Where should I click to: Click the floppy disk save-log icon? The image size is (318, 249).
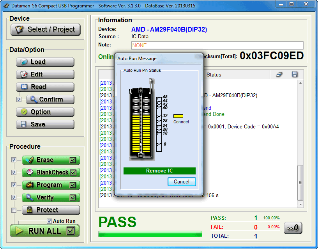click(295, 75)
